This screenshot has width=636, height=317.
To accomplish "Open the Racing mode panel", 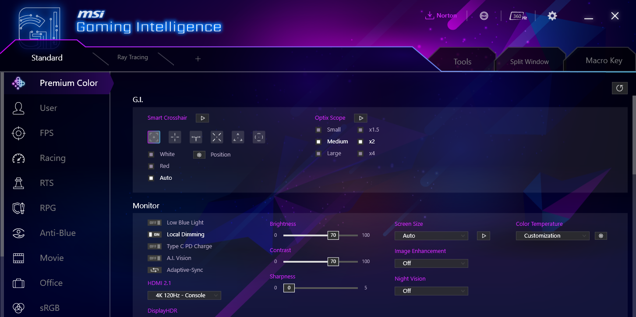I will click(x=52, y=158).
